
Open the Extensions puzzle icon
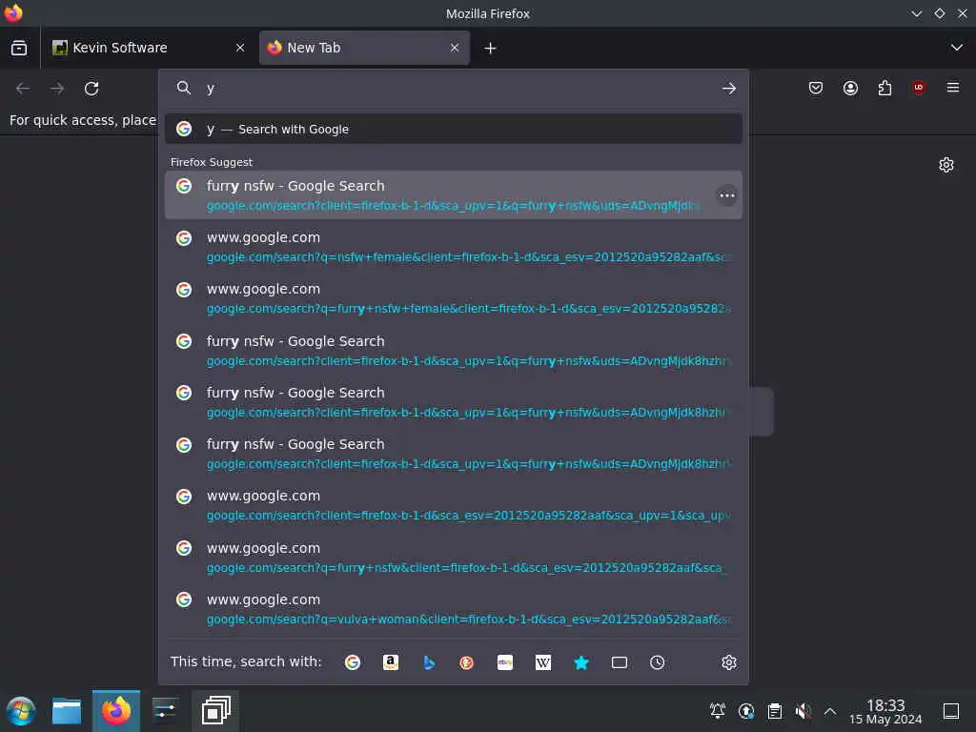(884, 89)
